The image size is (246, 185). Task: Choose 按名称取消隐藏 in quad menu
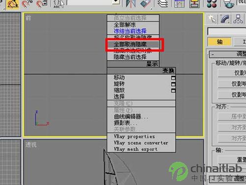133,37
